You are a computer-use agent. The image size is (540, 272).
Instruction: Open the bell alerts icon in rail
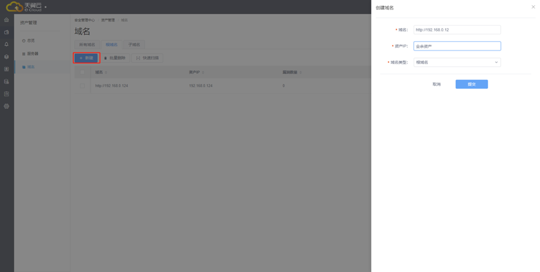6,44
